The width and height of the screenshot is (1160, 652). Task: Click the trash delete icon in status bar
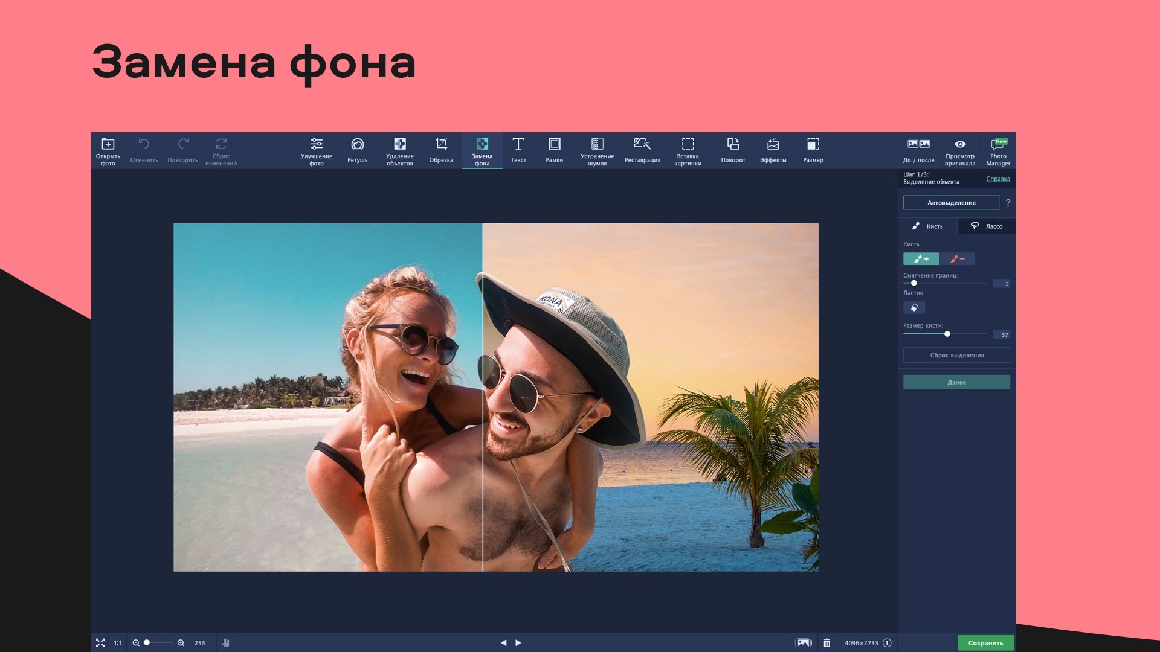click(x=826, y=643)
